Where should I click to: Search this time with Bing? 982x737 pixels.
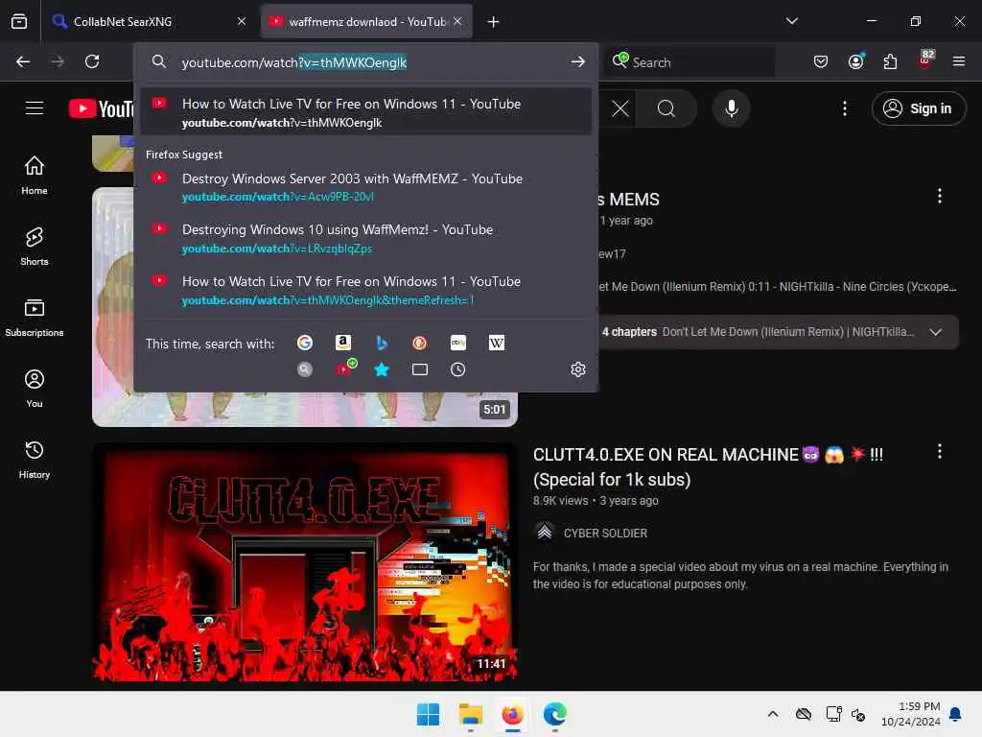[382, 343]
